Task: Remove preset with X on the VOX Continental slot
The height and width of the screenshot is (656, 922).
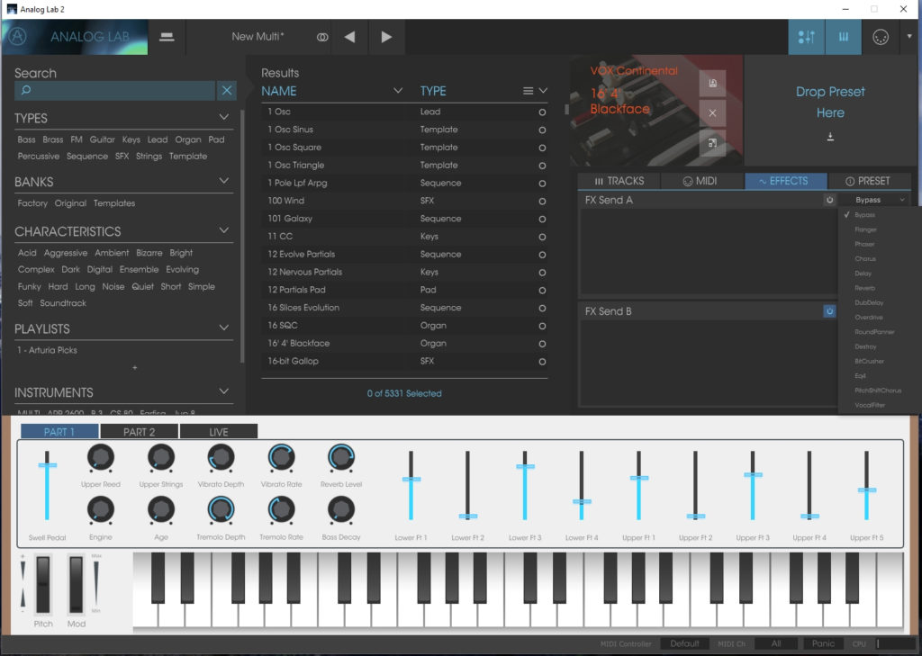Action: (713, 112)
